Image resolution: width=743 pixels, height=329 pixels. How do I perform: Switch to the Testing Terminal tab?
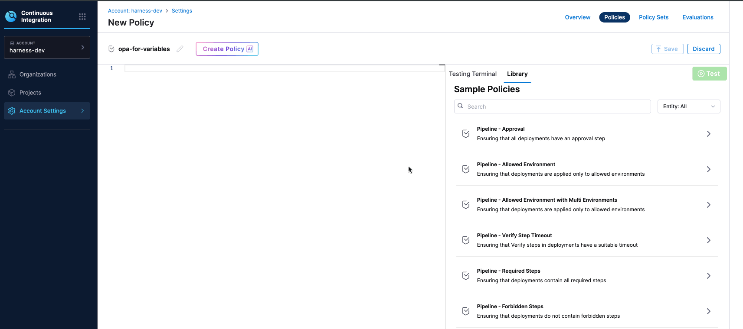point(472,74)
